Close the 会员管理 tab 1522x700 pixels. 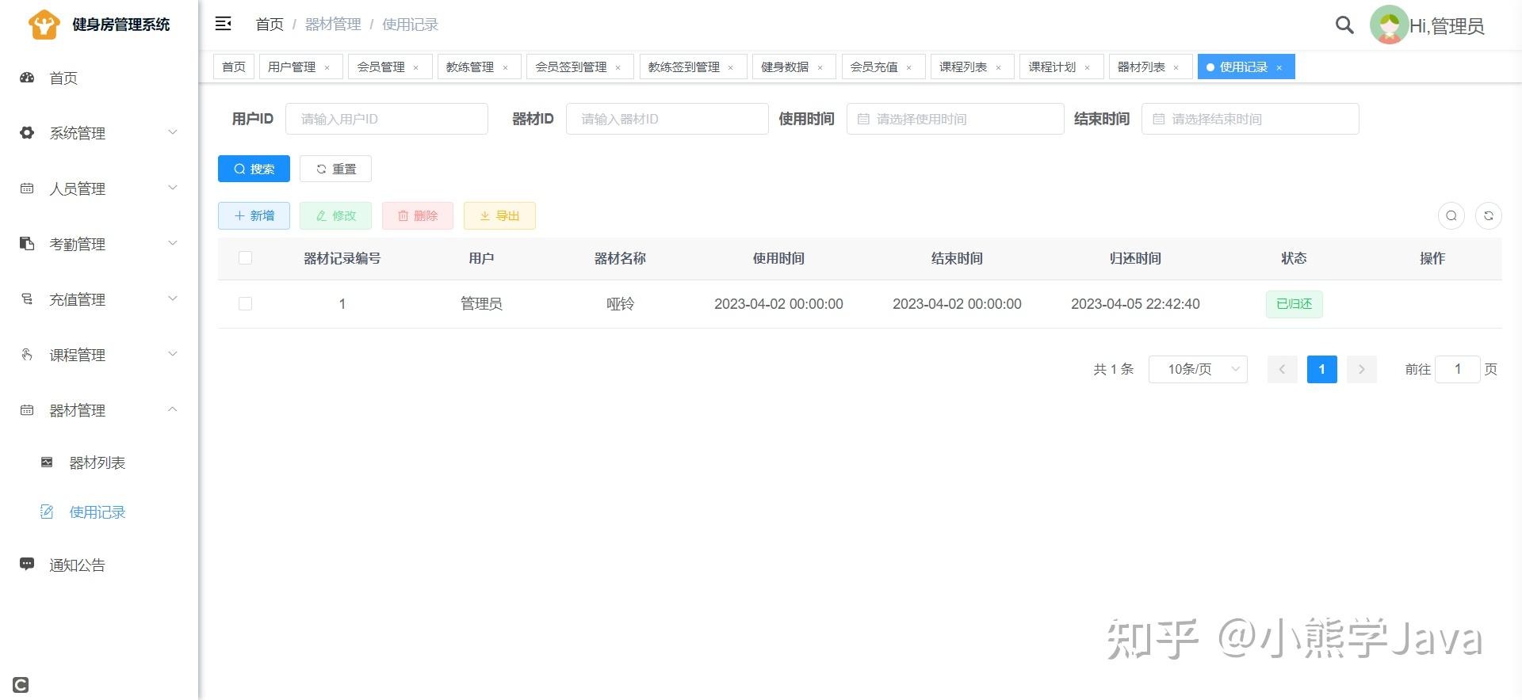[415, 67]
